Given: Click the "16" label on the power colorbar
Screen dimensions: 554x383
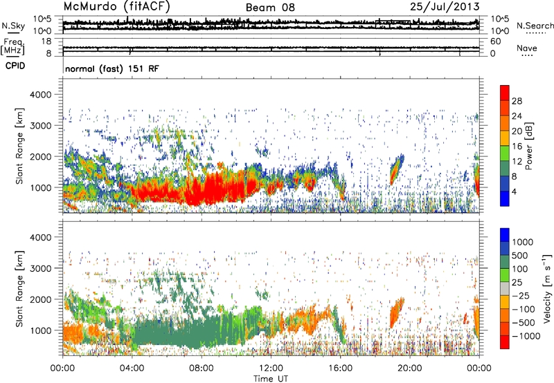Looking at the screenshot, I should point(517,147).
